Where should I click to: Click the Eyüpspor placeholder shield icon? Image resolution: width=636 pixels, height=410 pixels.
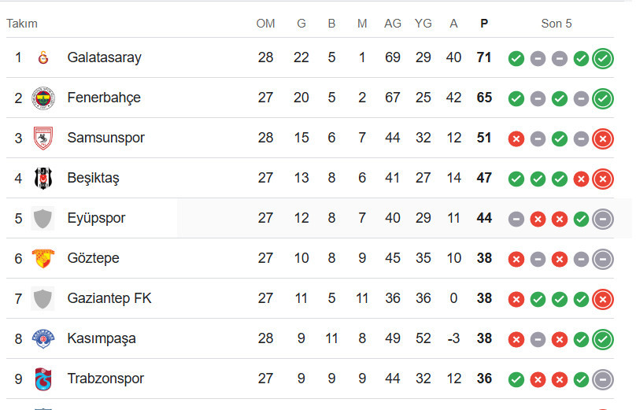43,219
